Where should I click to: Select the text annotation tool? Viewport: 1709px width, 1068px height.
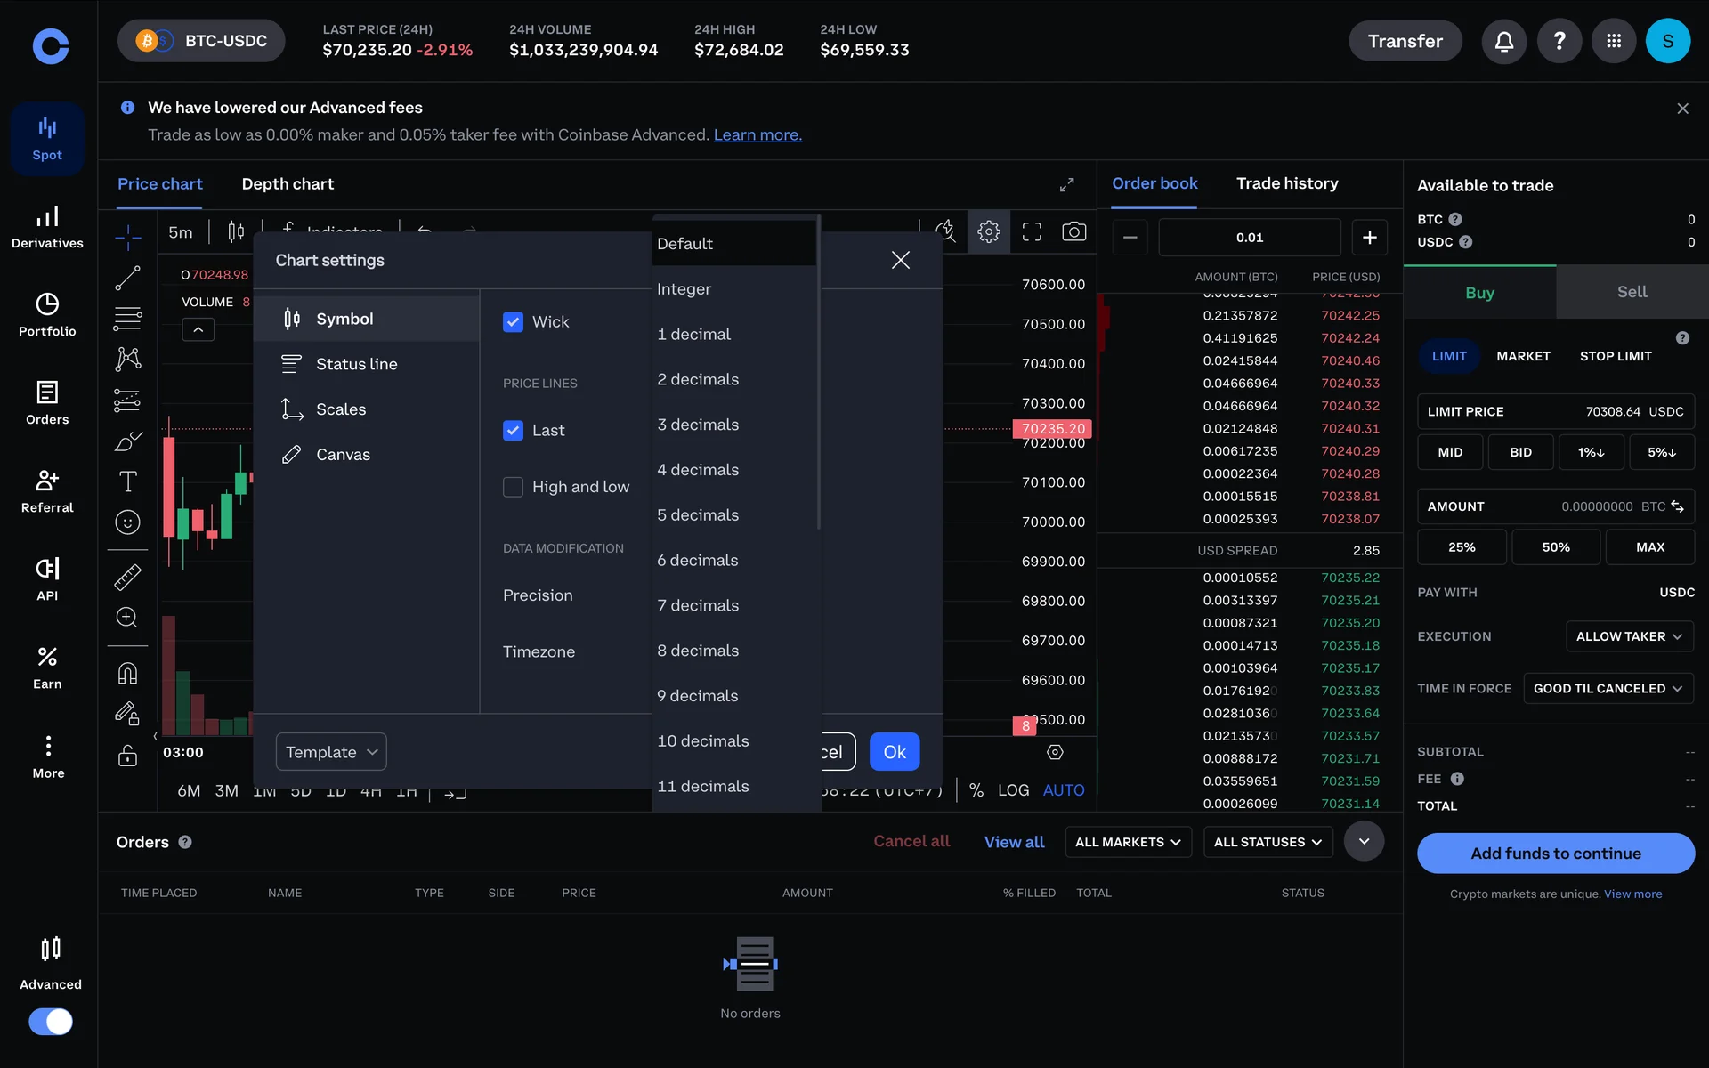click(127, 481)
